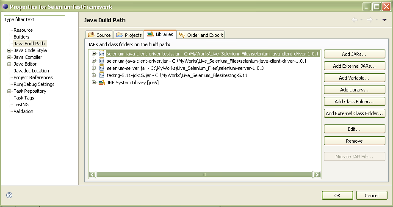Expand the testng-5.11-jdk15.jar node
The height and width of the screenshot is (207, 393).
[94, 75]
